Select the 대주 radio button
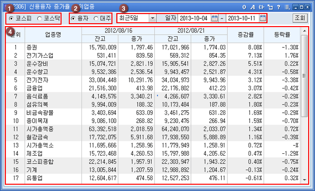This screenshot has height=191, width=315. [96, 18]
